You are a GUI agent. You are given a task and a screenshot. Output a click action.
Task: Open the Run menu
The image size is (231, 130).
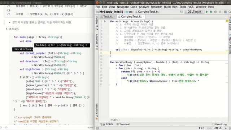tap(175, 7)
